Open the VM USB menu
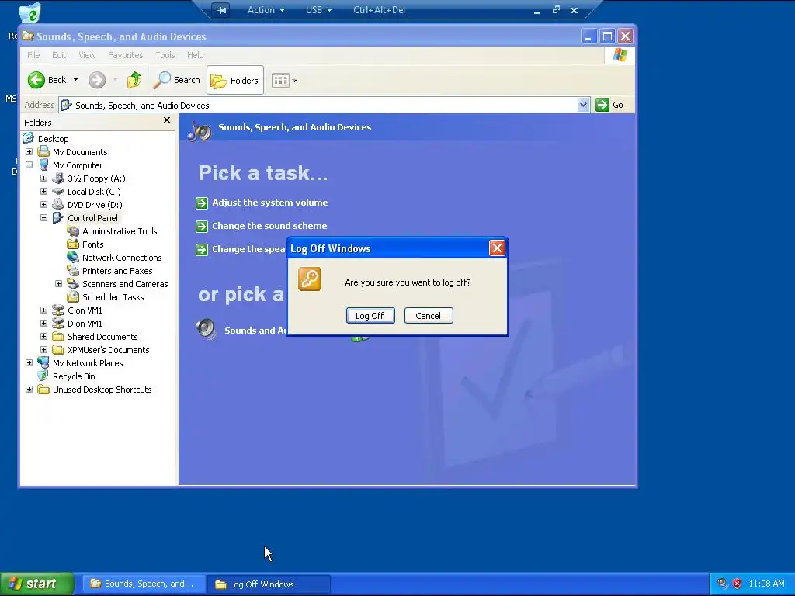Viewport: 795px width, 596px height. tap(319, 10)
